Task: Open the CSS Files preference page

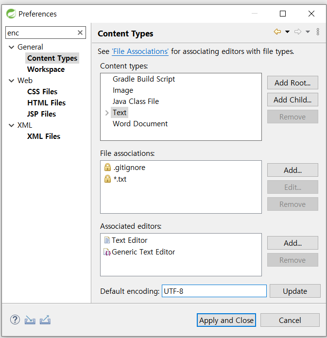Action: (x=42, y=92)
